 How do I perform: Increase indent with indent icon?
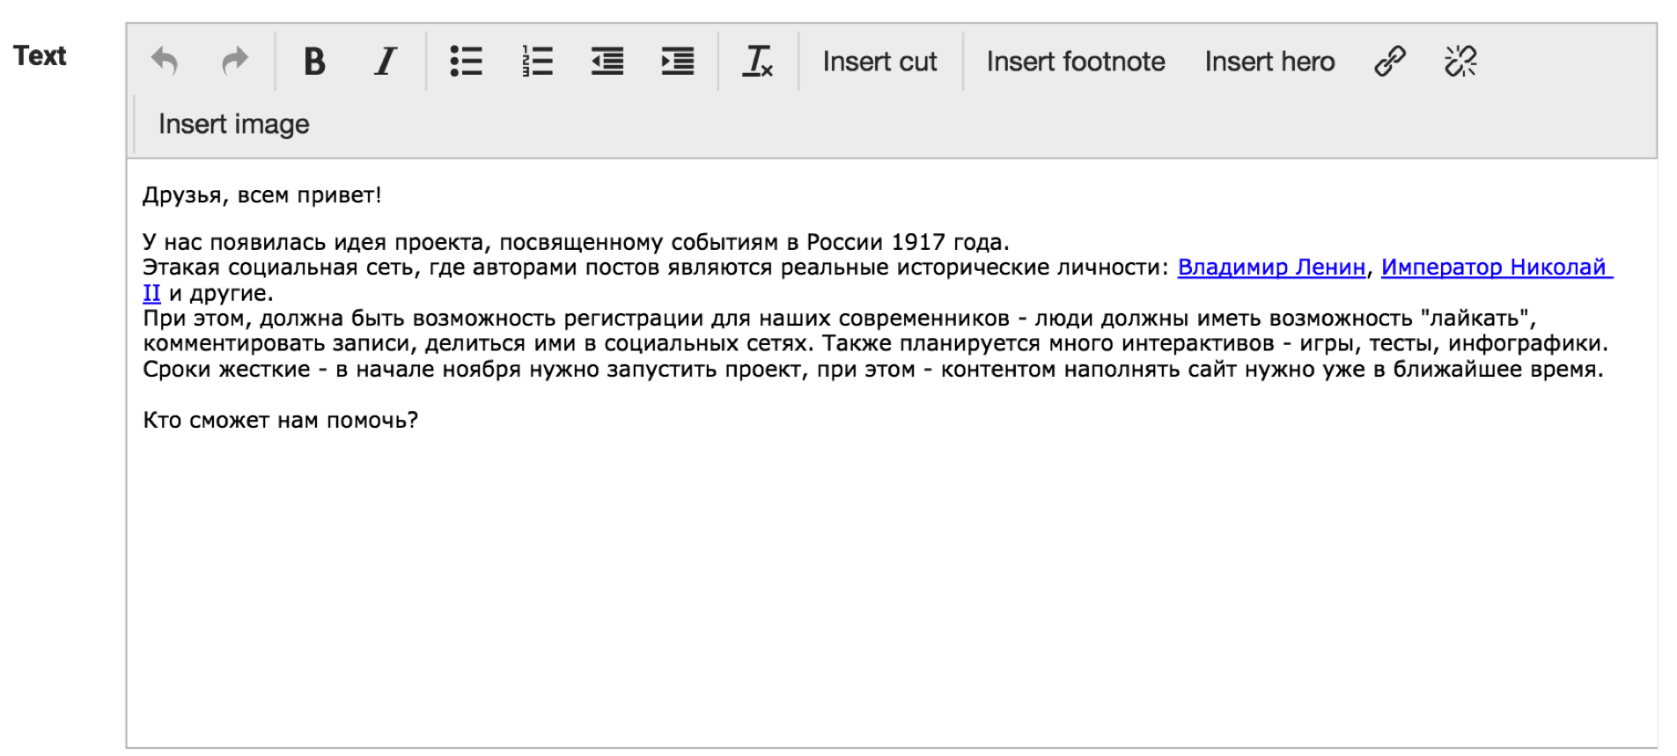click(x=678, y=62)
